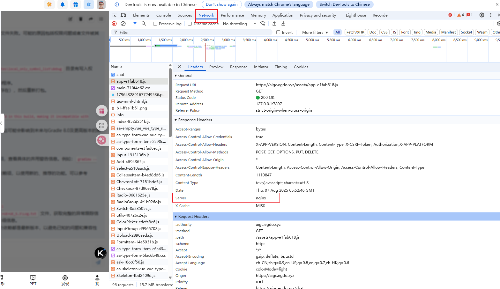Click Don't show again button
The width and height of the screenshot is (500, 289).
click(x=221, y=4)
